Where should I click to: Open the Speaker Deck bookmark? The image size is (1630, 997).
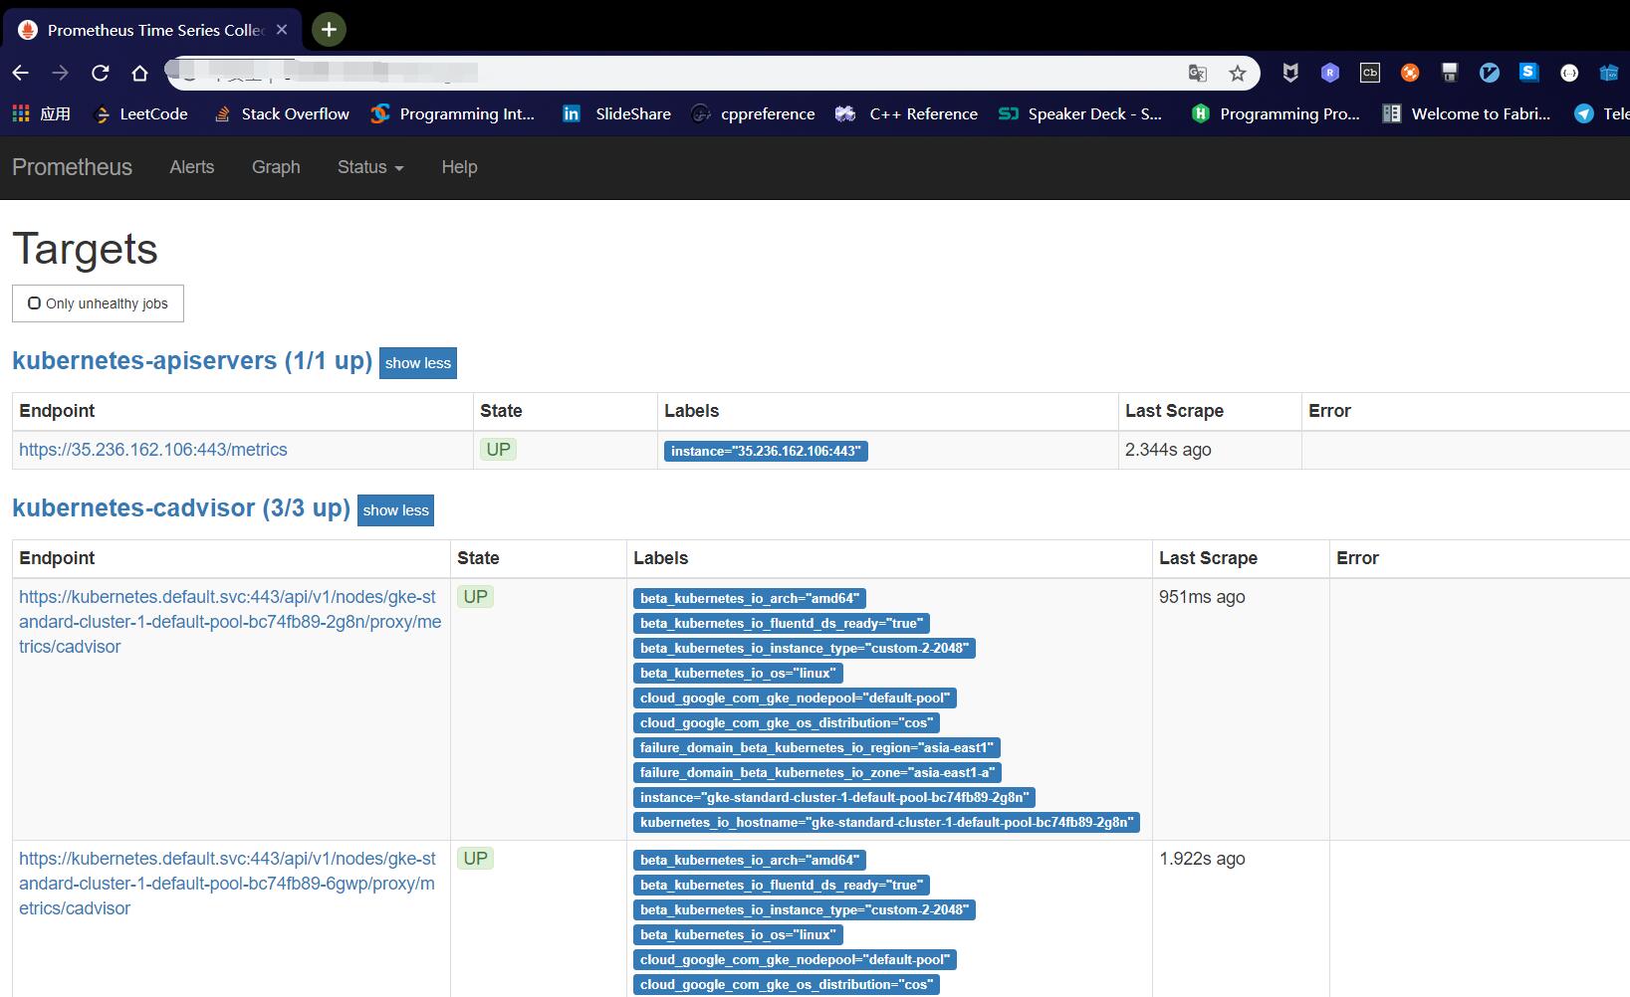pyautogui.click(x=1080, y=113)
